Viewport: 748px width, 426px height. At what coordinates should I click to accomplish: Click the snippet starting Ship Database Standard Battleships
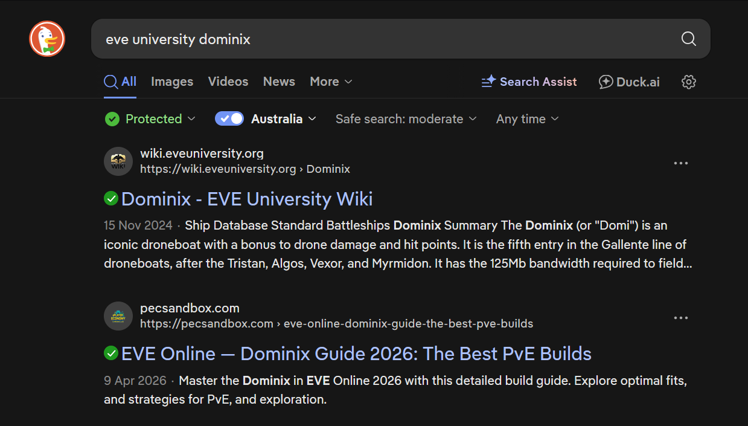click(398, 245)
